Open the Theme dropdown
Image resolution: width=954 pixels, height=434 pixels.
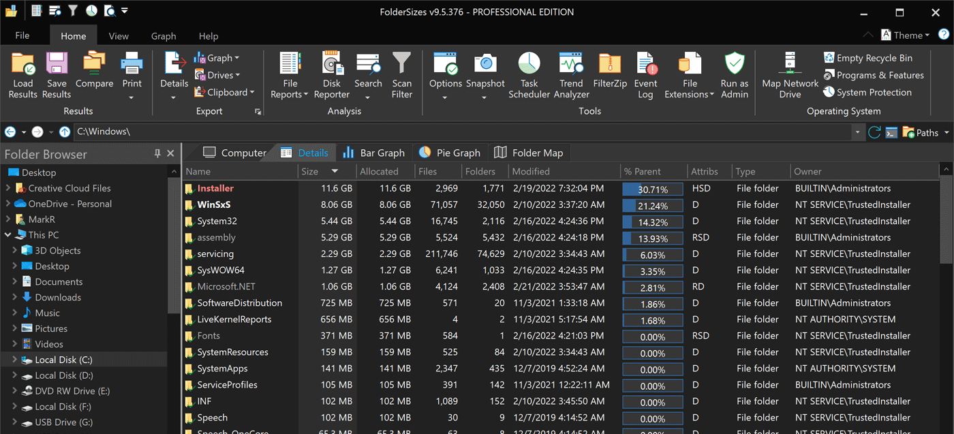pos(906,35)
